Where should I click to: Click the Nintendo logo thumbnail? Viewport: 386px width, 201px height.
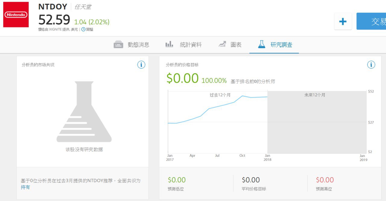pyautogui.click(x=16, y=14)
